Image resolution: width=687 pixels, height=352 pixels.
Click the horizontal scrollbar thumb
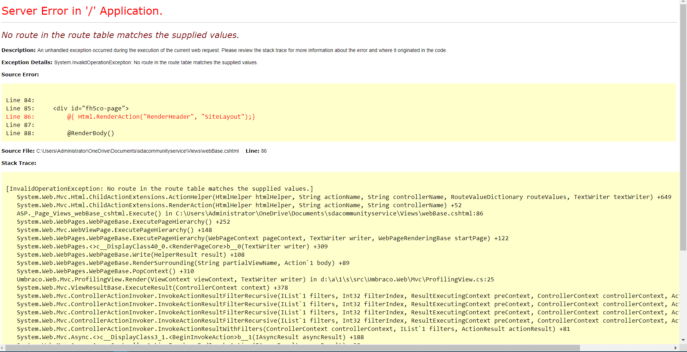[293, 348]
